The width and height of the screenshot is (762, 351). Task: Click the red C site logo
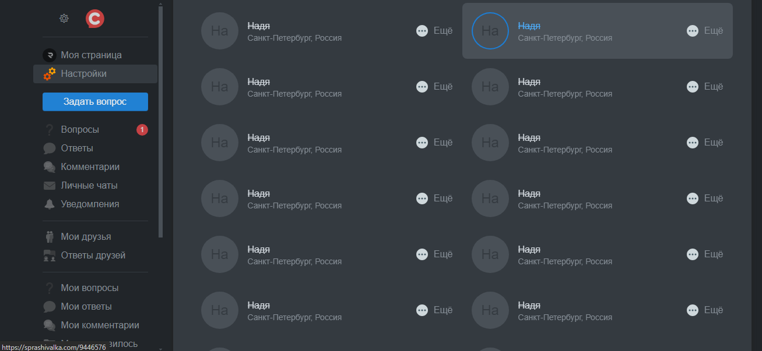pyautogui.click(x=95, y=19)
